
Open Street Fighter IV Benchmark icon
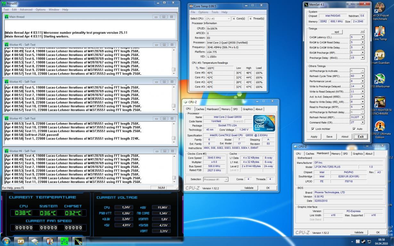click(x=380, y=106)
